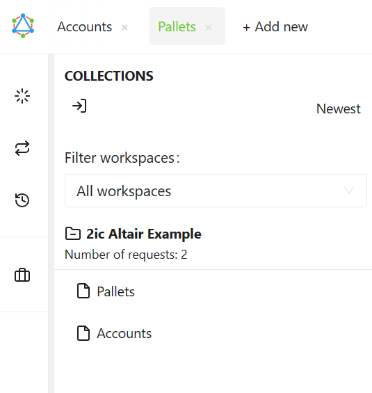Click the loading spinner sidebar icon
This screenshot has height=393, width=372.
[22, 96]
